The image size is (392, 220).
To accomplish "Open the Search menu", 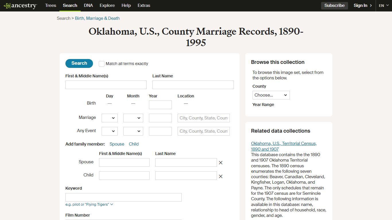I will 70,5.
